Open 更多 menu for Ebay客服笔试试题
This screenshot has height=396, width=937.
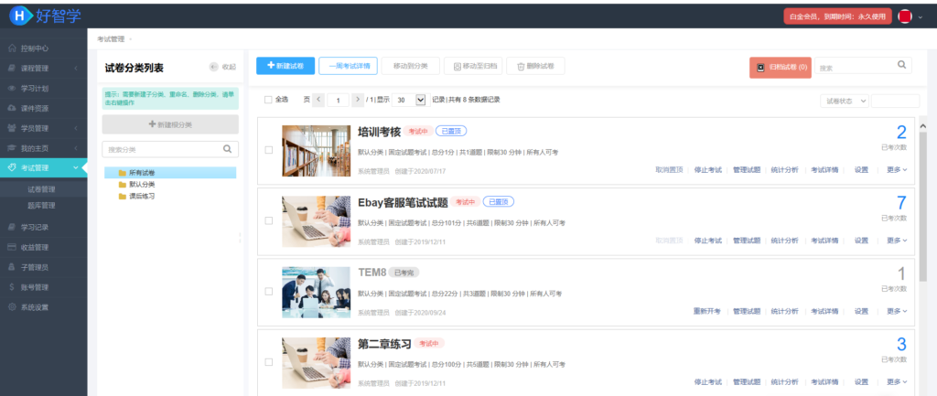[x=897, y=241]
